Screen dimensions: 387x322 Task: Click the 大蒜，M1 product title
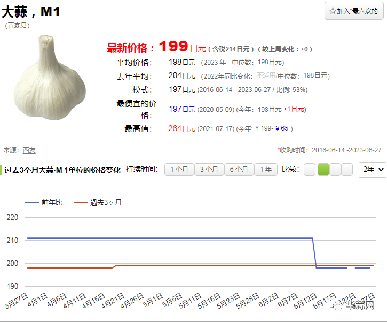click(31, 12)
